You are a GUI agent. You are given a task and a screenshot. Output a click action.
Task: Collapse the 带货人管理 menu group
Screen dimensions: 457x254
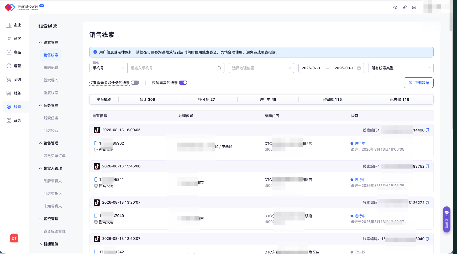tap(50, 168)
